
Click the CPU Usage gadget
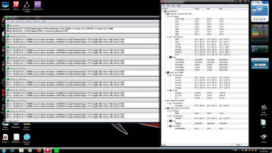pos(260,33)
